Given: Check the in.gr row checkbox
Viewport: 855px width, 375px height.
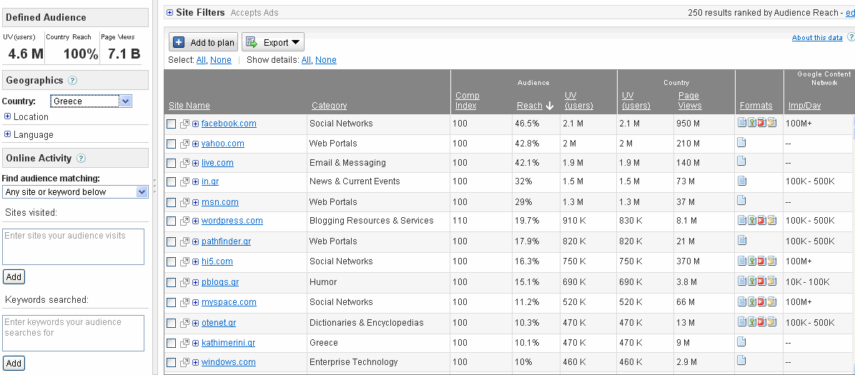Looking at the screenshot, I should 172,182.
